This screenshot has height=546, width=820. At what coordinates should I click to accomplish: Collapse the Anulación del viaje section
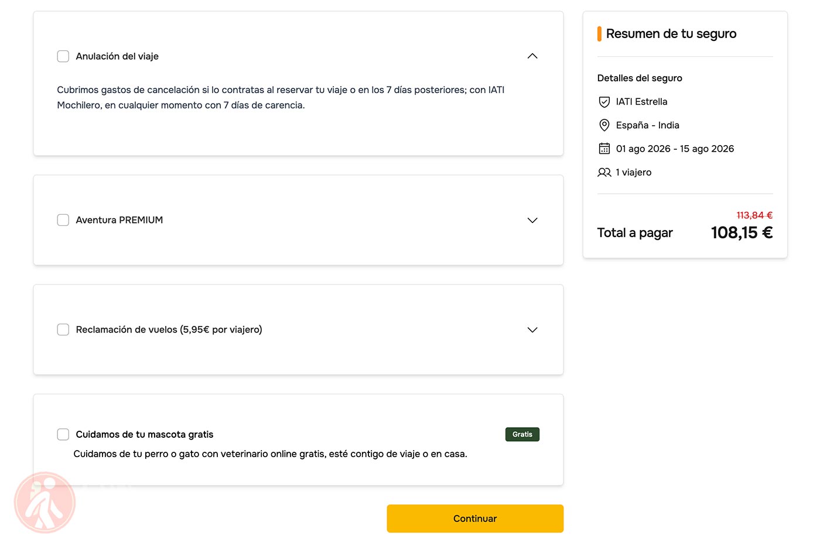click(x=532, y=56)
